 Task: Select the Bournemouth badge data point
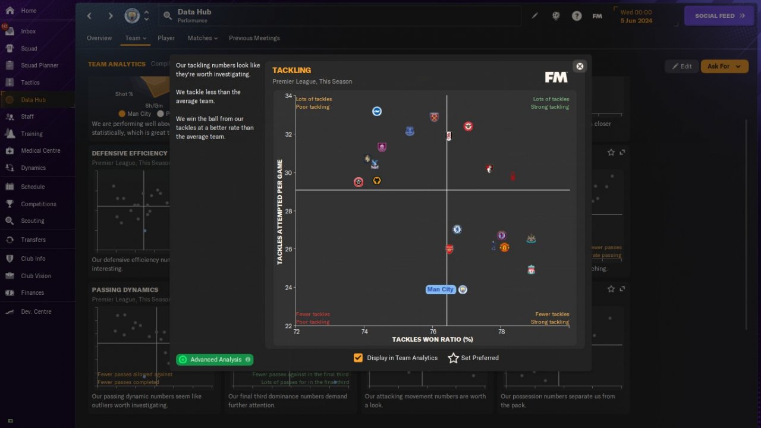tap(489, 169)
